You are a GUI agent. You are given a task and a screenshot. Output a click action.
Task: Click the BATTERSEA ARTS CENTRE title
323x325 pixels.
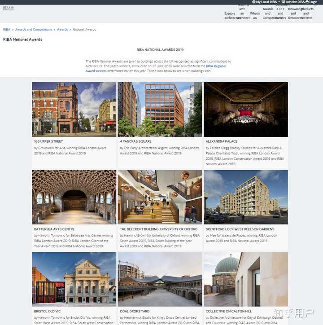point(54,229)
